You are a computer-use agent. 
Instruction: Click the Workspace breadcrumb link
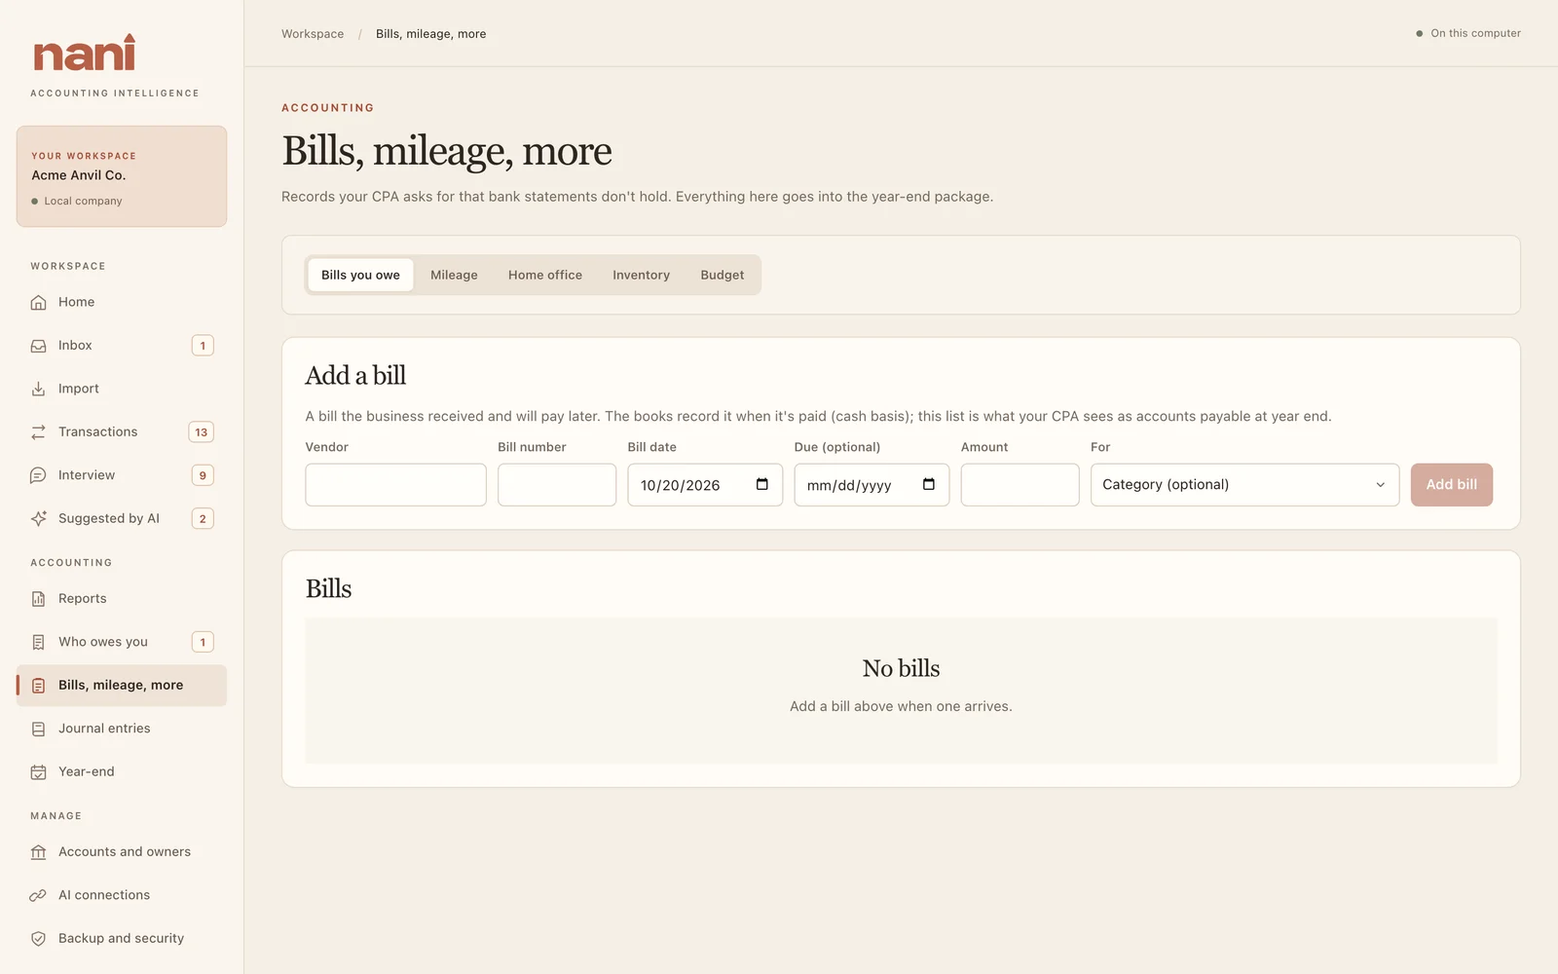click(x=313, y=34)
